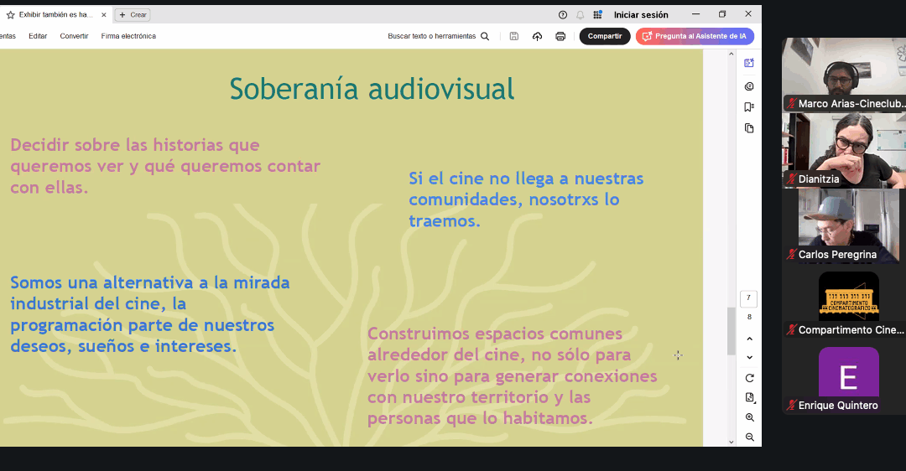Select Dianitzia video thumbnail

point(844,150)
